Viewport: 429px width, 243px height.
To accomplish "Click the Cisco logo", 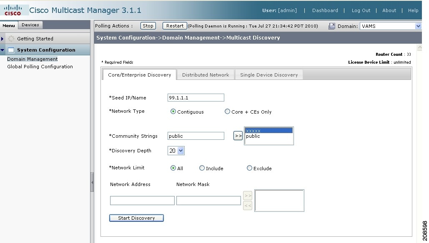I will click(x=13, y=10).
